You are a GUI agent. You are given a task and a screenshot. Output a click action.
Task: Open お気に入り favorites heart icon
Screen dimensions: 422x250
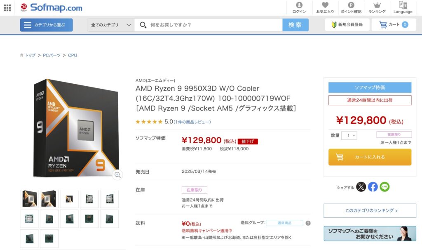tap(325, 7)
